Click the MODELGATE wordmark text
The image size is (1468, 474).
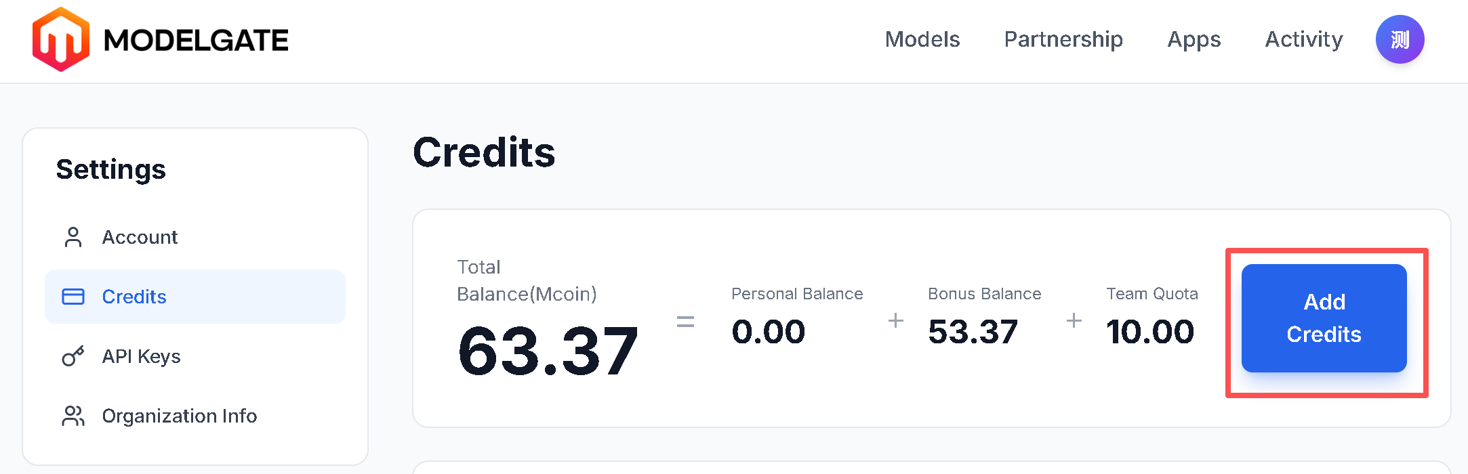tap(196, 41)
